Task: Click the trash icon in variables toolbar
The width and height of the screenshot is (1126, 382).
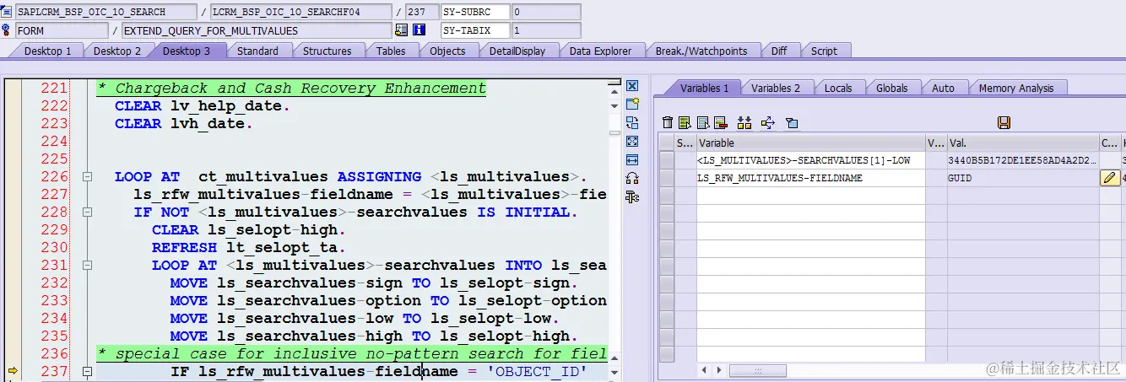Action: point(668,123)
